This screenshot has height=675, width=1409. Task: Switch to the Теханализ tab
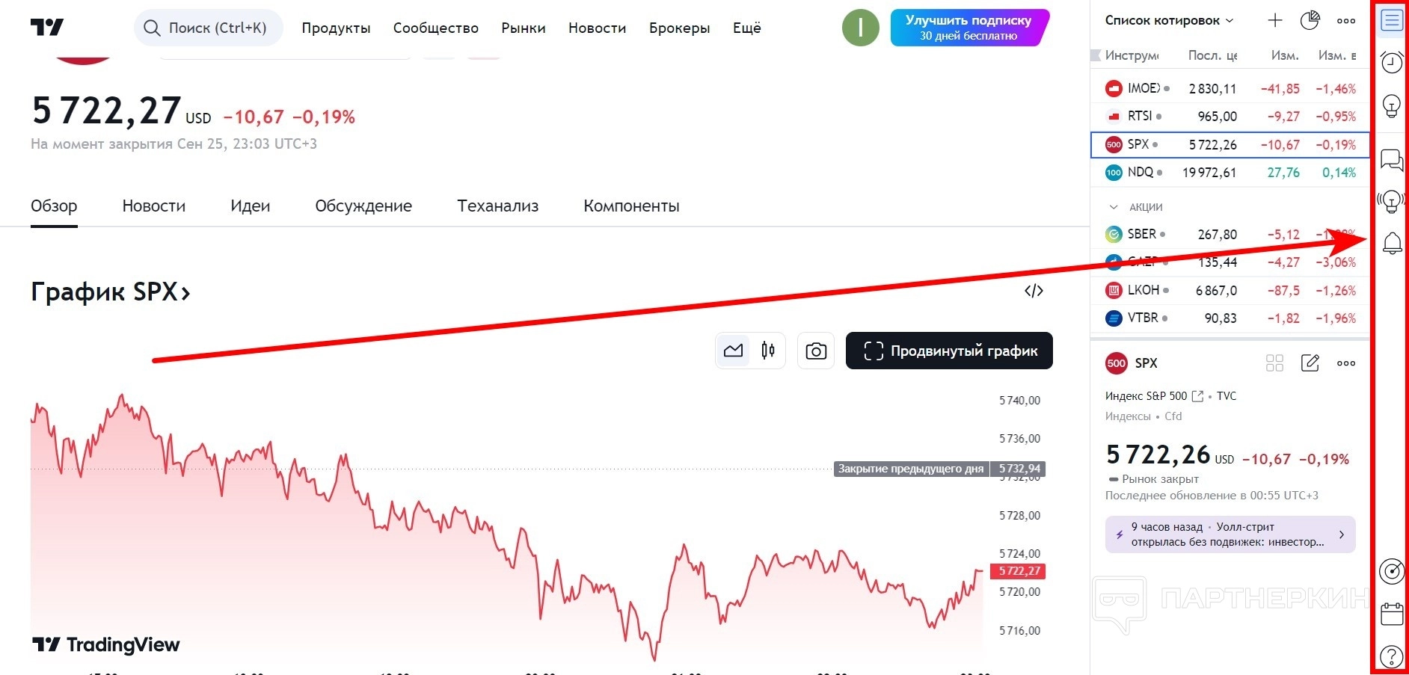pyautogui.click(x=498, y=206)
